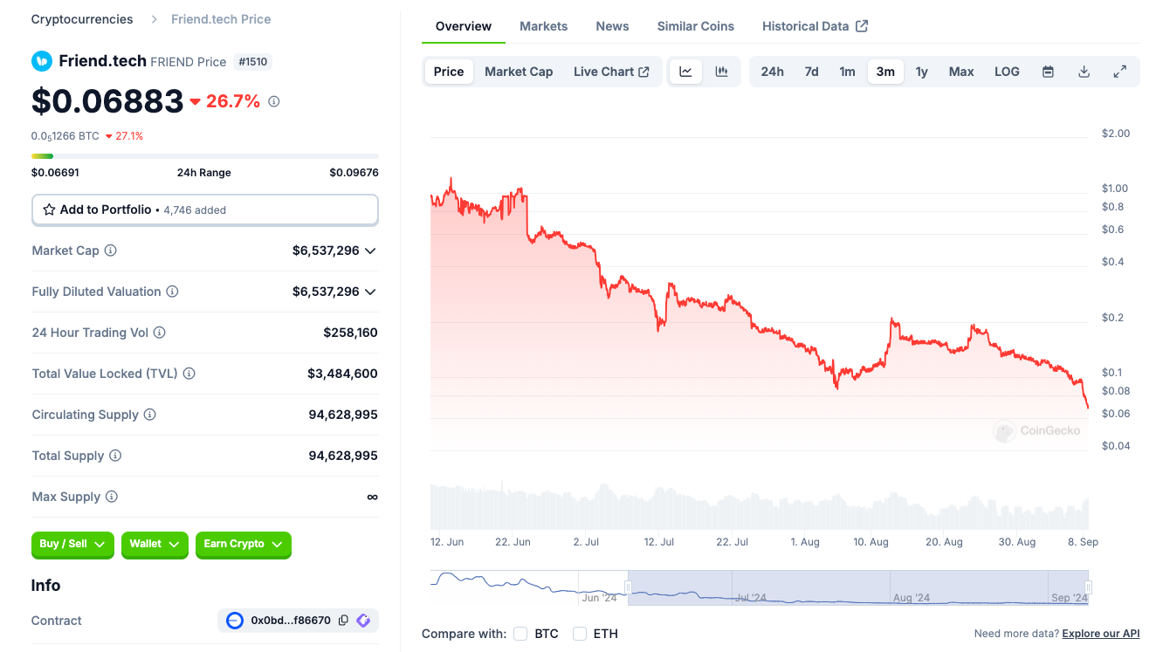Image resolution: width=1170 pixels, height=652 pixels.
Task: Check the ETH compare box
Action: (x=580, y=634)
